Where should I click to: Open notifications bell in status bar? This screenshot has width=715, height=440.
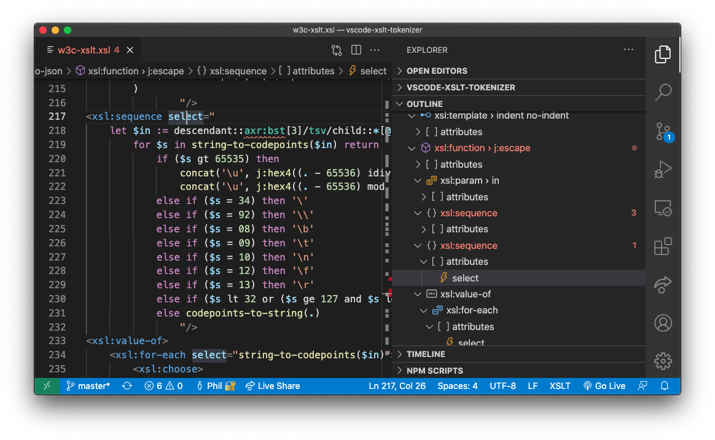(664, 386)
